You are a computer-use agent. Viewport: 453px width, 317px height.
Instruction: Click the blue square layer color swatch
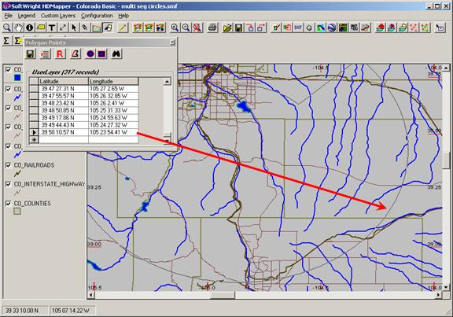click(17, 77)
